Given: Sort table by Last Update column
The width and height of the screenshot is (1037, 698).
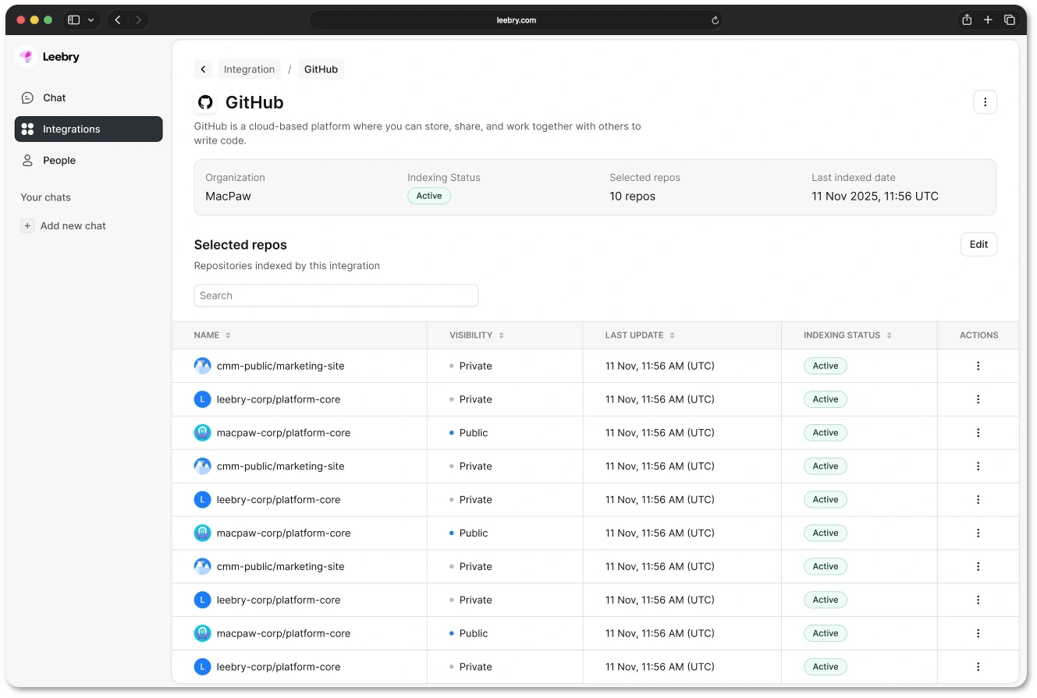Looking at the screenshot, I should pos(640,335).
